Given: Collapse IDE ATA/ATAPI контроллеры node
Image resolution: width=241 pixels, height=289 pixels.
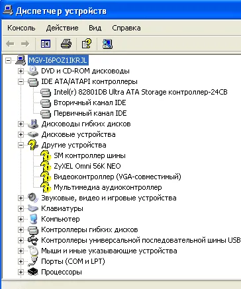Looking at the screenshot, I should [21, 81].
